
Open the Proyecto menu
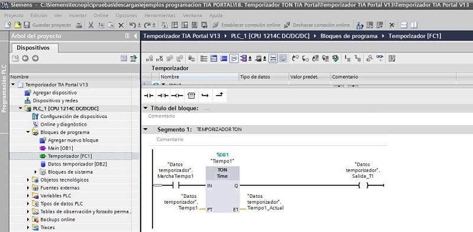click(14, 15)
